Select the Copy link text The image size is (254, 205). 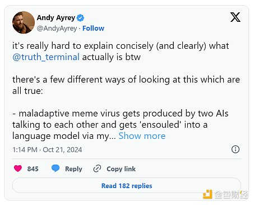[121, 169]
